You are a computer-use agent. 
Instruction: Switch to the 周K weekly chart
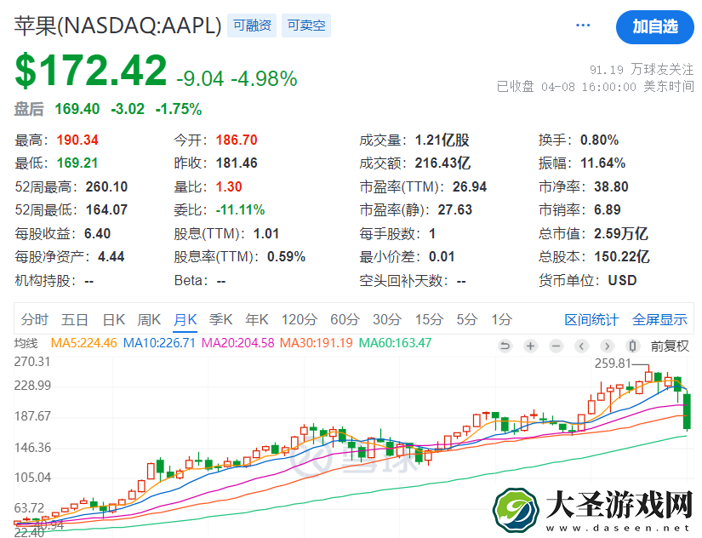click(149, 319)
